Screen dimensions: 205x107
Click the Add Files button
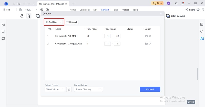[x=52, y=22]
